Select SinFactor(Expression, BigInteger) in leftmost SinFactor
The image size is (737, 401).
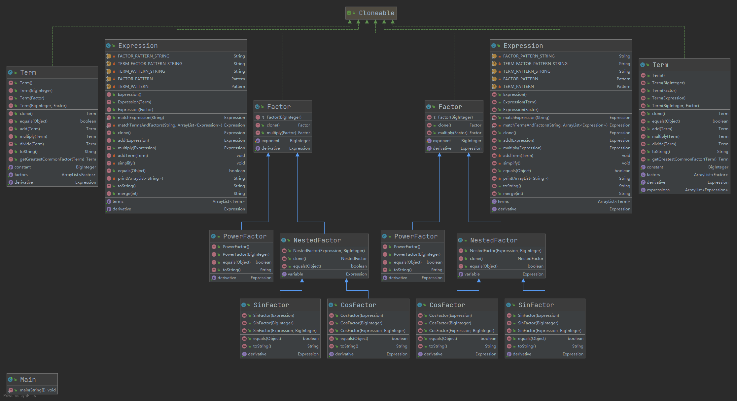click(280, 331)
